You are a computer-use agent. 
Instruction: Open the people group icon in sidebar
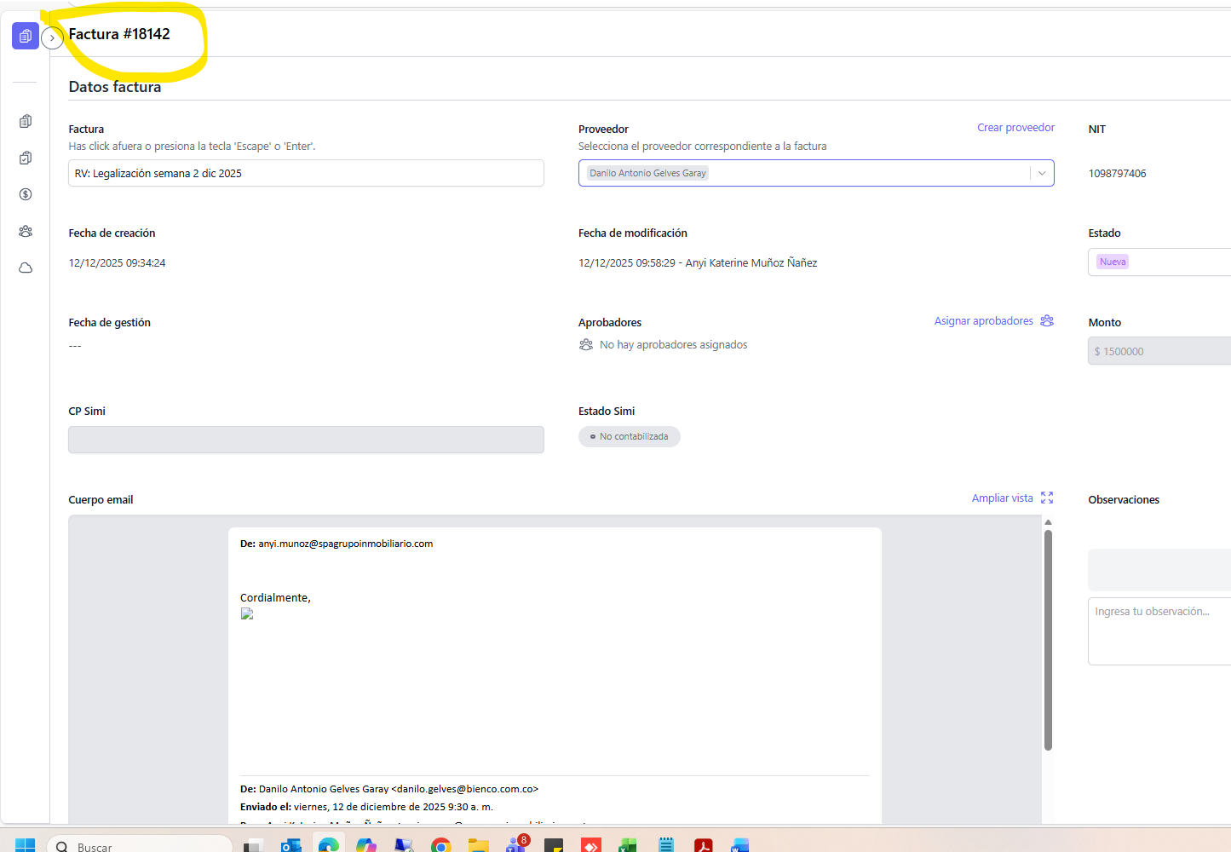pyautogui.click(x=26, y=231)
